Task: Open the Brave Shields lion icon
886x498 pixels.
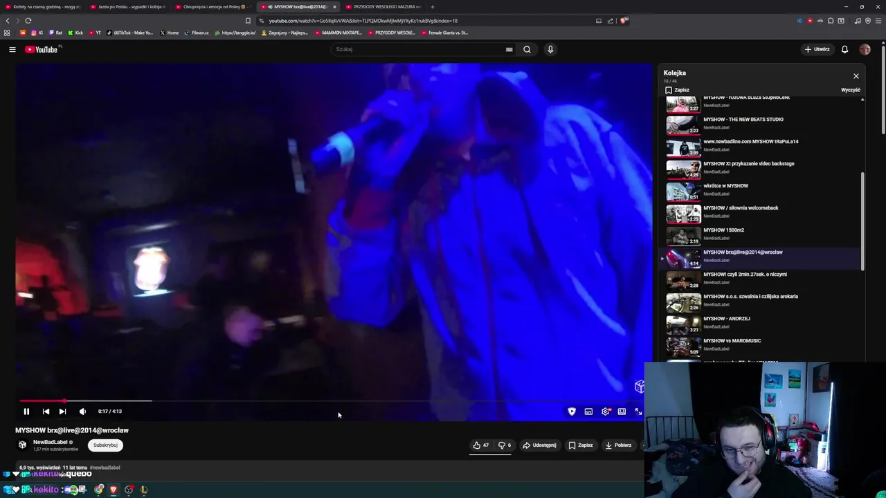Action: (624, 21)
